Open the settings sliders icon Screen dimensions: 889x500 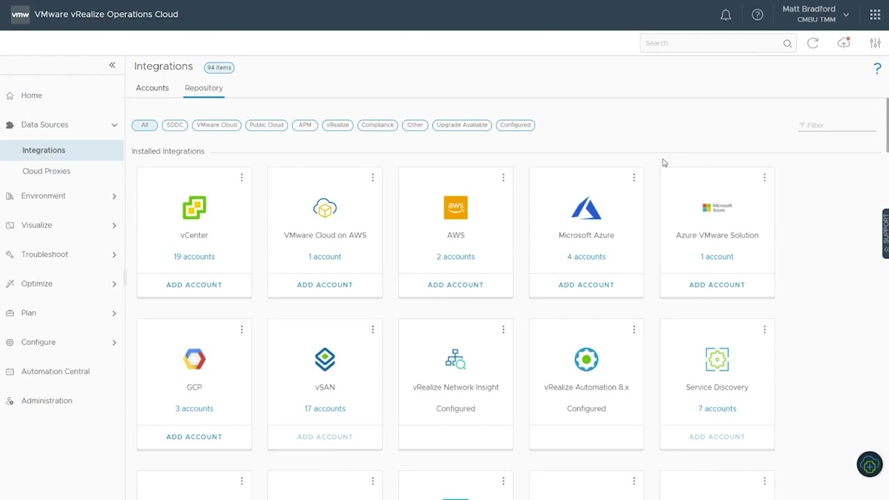point(875,43)
